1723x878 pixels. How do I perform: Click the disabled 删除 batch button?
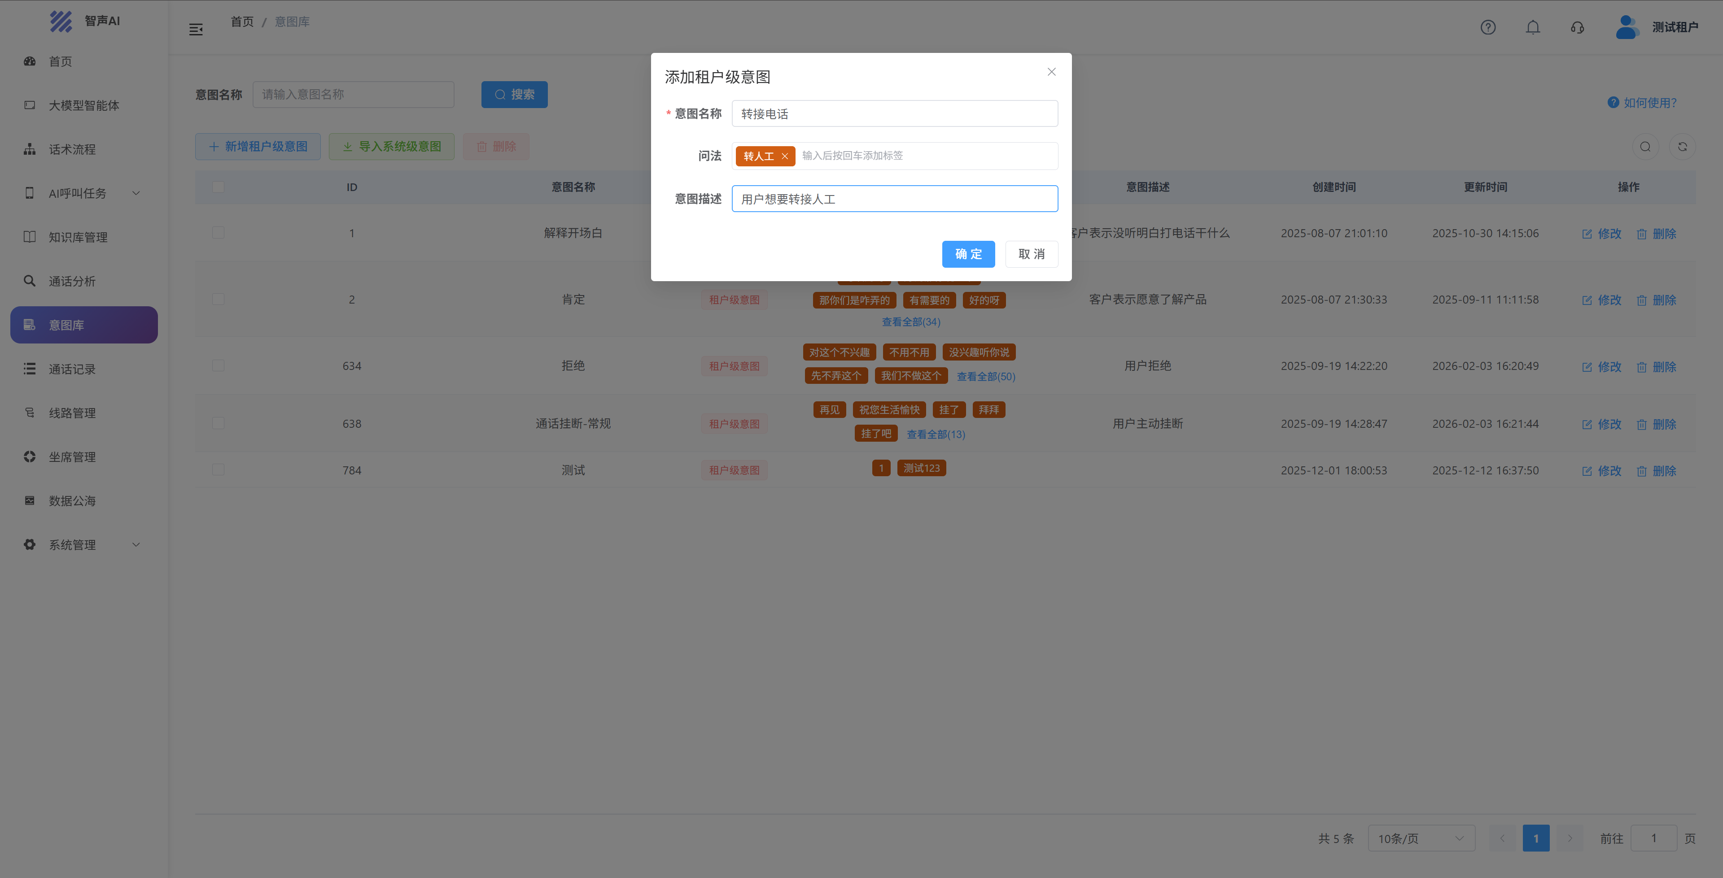496,147
